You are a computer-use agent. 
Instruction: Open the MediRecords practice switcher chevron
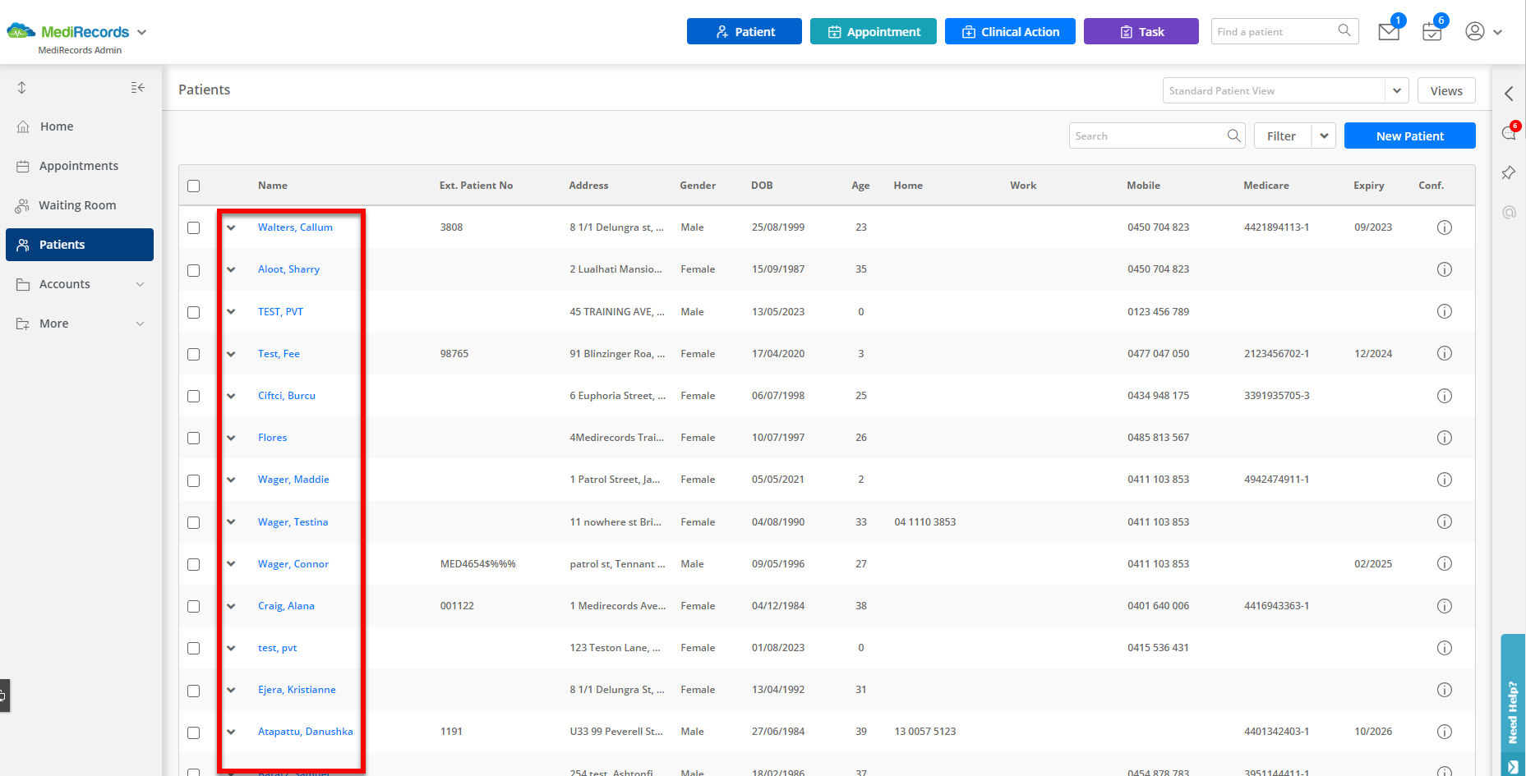point(141,32)
